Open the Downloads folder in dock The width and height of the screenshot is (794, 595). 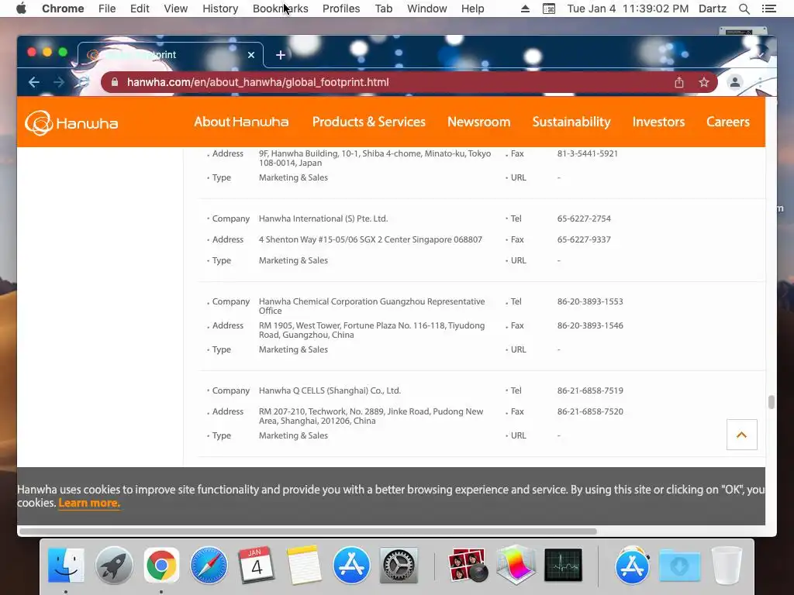679,565
